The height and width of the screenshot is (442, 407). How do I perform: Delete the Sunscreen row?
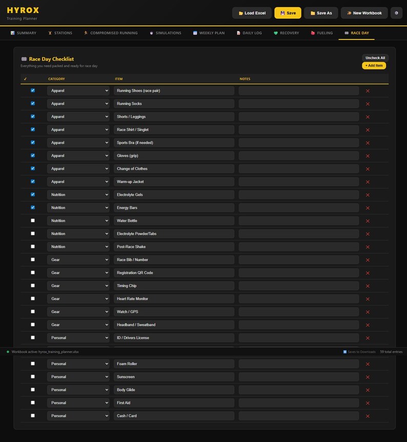[x=368, y=377]
